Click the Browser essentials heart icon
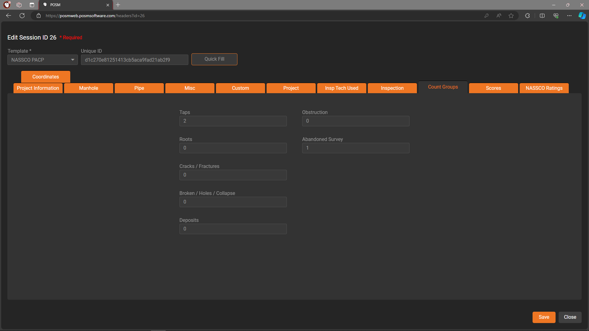 556,16
